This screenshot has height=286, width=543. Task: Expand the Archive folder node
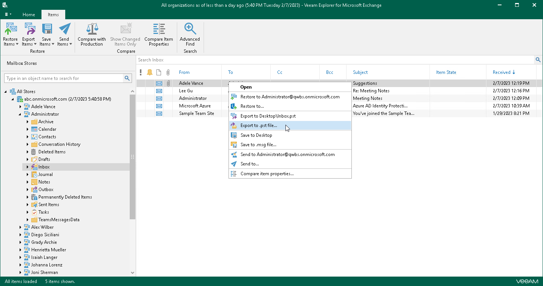[x=28, y=122]
